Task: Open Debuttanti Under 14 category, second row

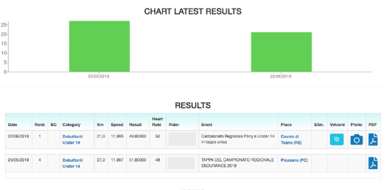Action: [x=72, y=163]
